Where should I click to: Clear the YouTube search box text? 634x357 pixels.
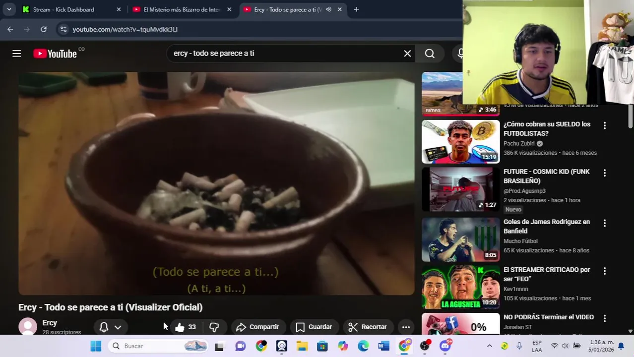pyautogui.click(x=407, y=54)
